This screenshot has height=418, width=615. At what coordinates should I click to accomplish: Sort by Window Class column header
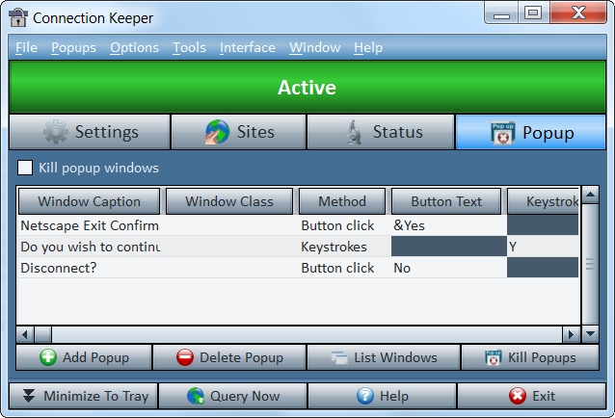pos(229,201)
